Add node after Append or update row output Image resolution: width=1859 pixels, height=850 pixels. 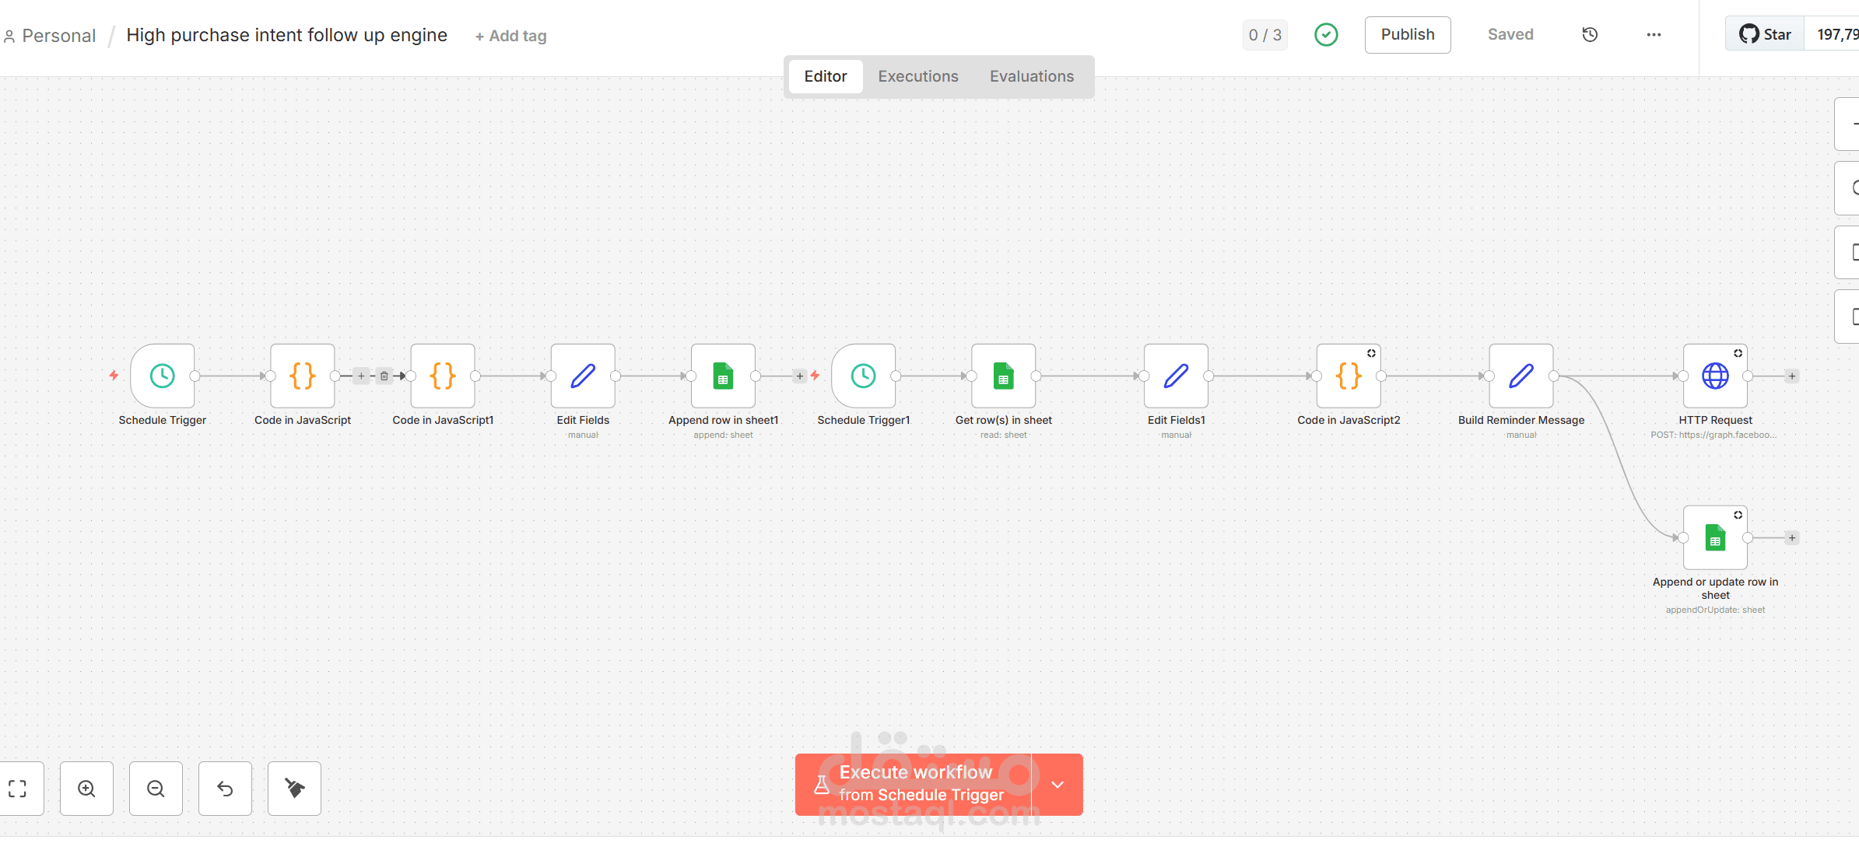click(1792, 537)
